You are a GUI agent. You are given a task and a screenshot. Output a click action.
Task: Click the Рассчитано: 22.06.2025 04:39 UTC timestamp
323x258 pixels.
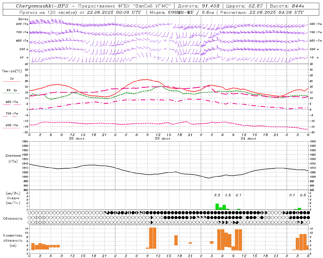(x=262, y=12)
